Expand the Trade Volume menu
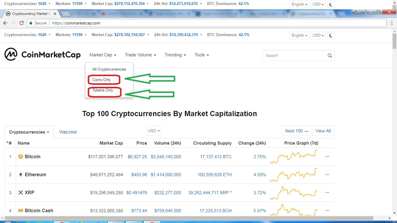Viewport: 397px width, 223px height. click(x=140, y=55)
